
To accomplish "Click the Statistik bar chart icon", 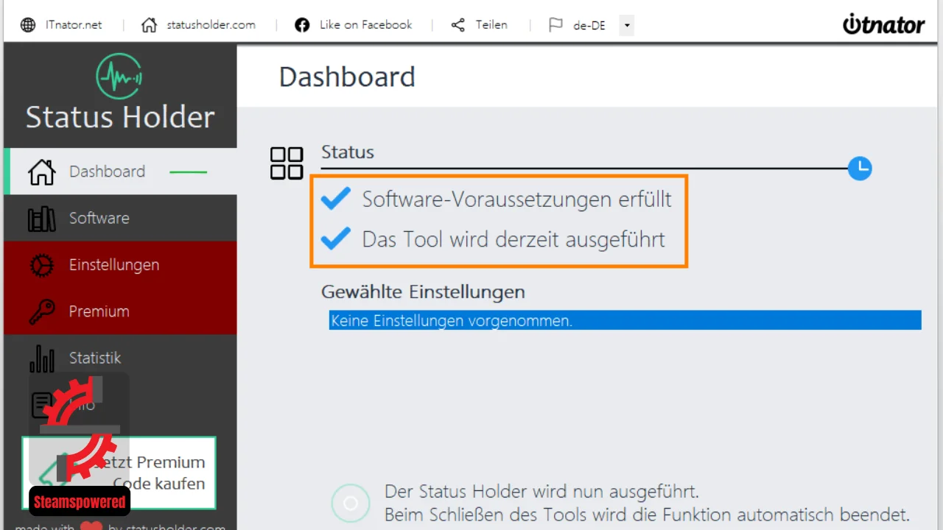I will coord(42,358).
